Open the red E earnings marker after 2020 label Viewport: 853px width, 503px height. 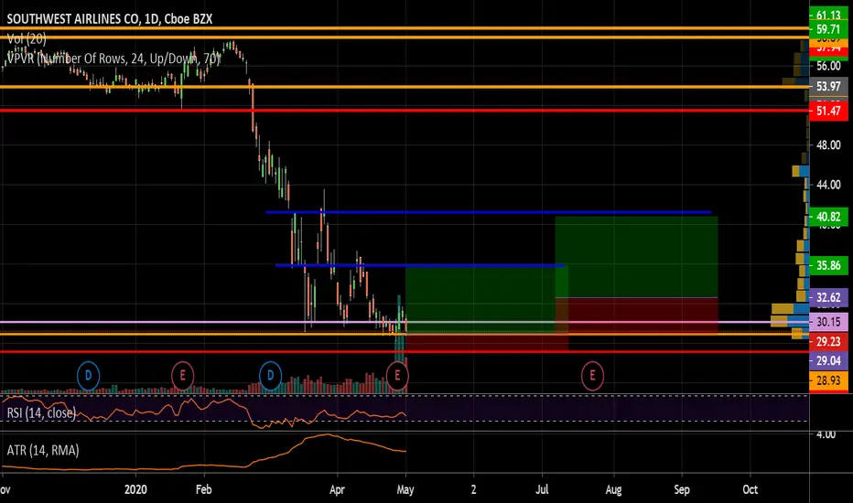[x=182, y=376]
